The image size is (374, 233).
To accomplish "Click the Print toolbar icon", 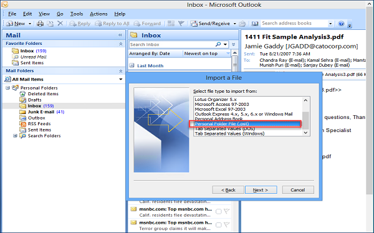I will (40, 24).
